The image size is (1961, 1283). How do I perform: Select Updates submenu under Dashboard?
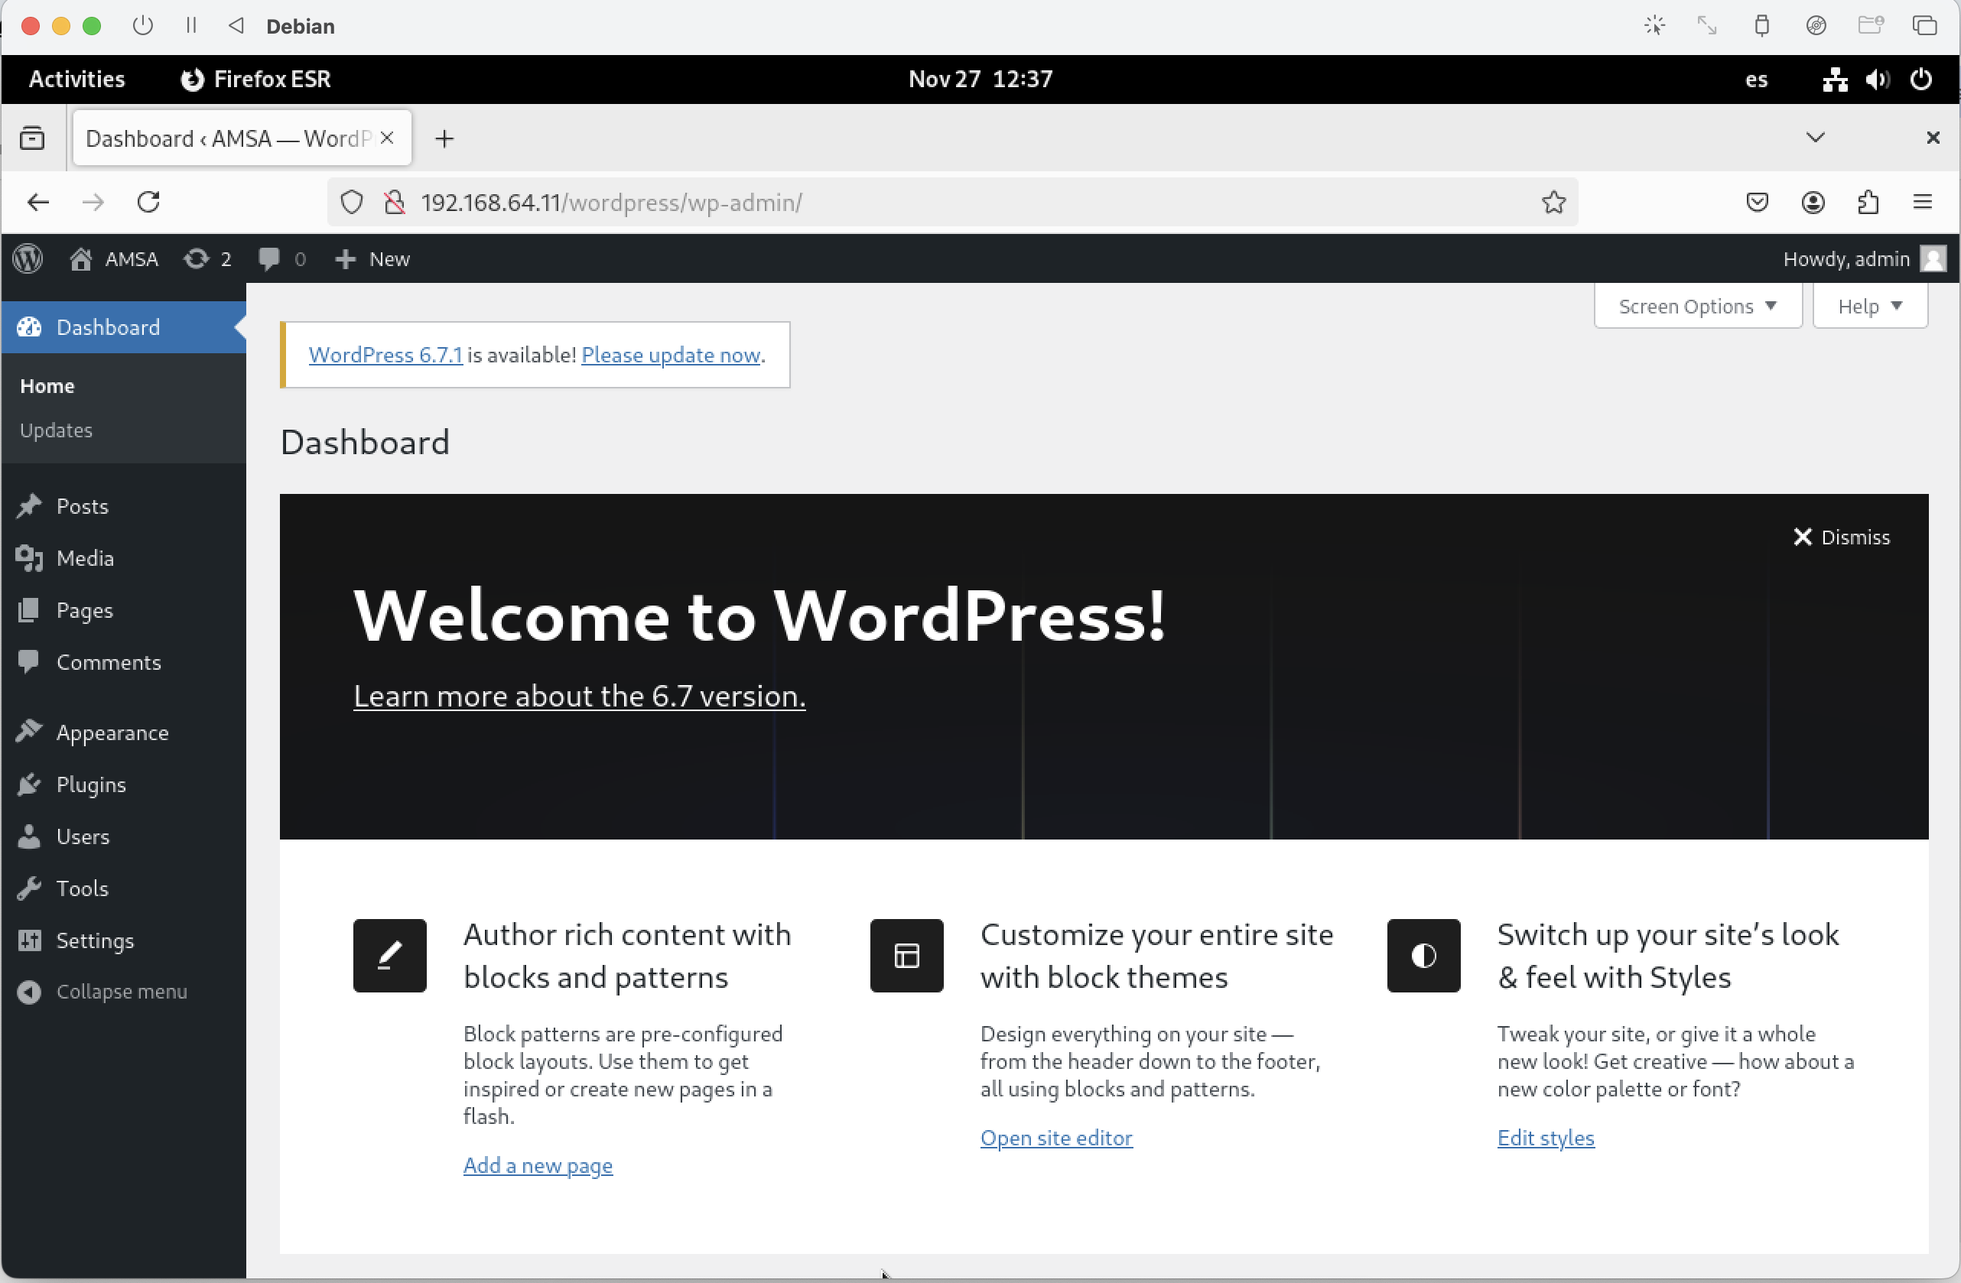coord(56,430)
